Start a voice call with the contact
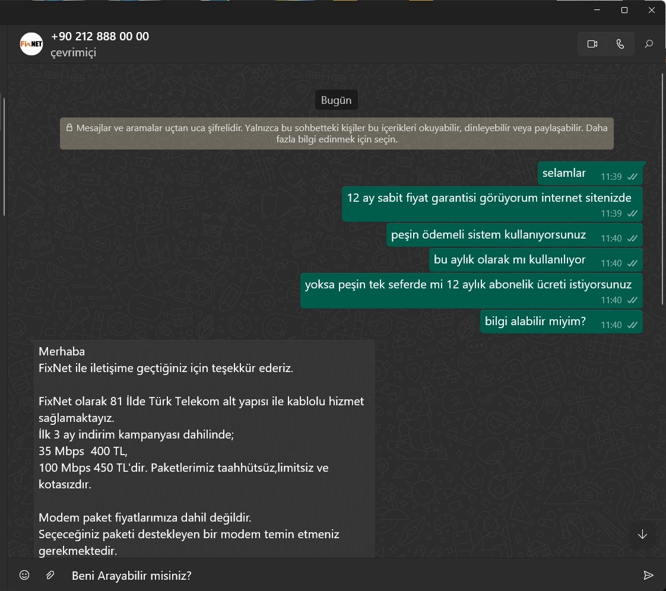The height and width of the screenshot is (591, 666). coord(620,44)
